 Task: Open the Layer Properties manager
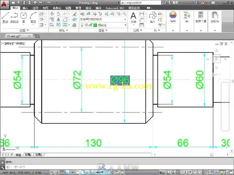pos(82,14)
